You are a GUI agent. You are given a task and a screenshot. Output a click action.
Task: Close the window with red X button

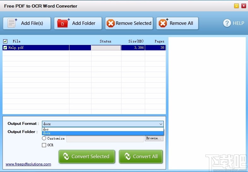244,6
